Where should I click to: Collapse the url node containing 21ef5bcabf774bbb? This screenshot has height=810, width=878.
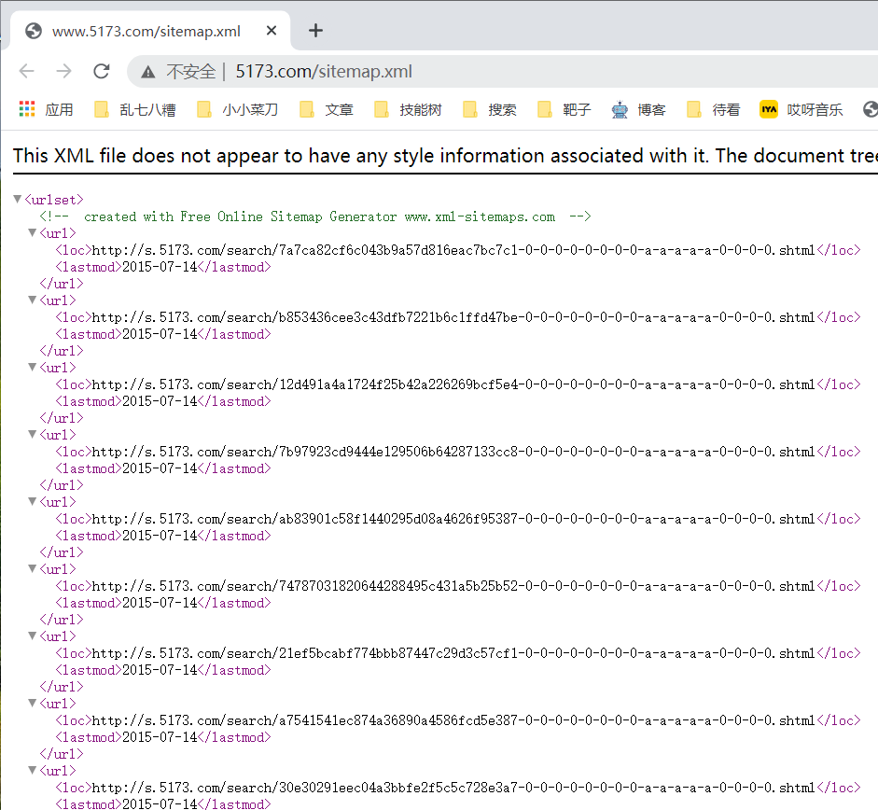(33, 635)
